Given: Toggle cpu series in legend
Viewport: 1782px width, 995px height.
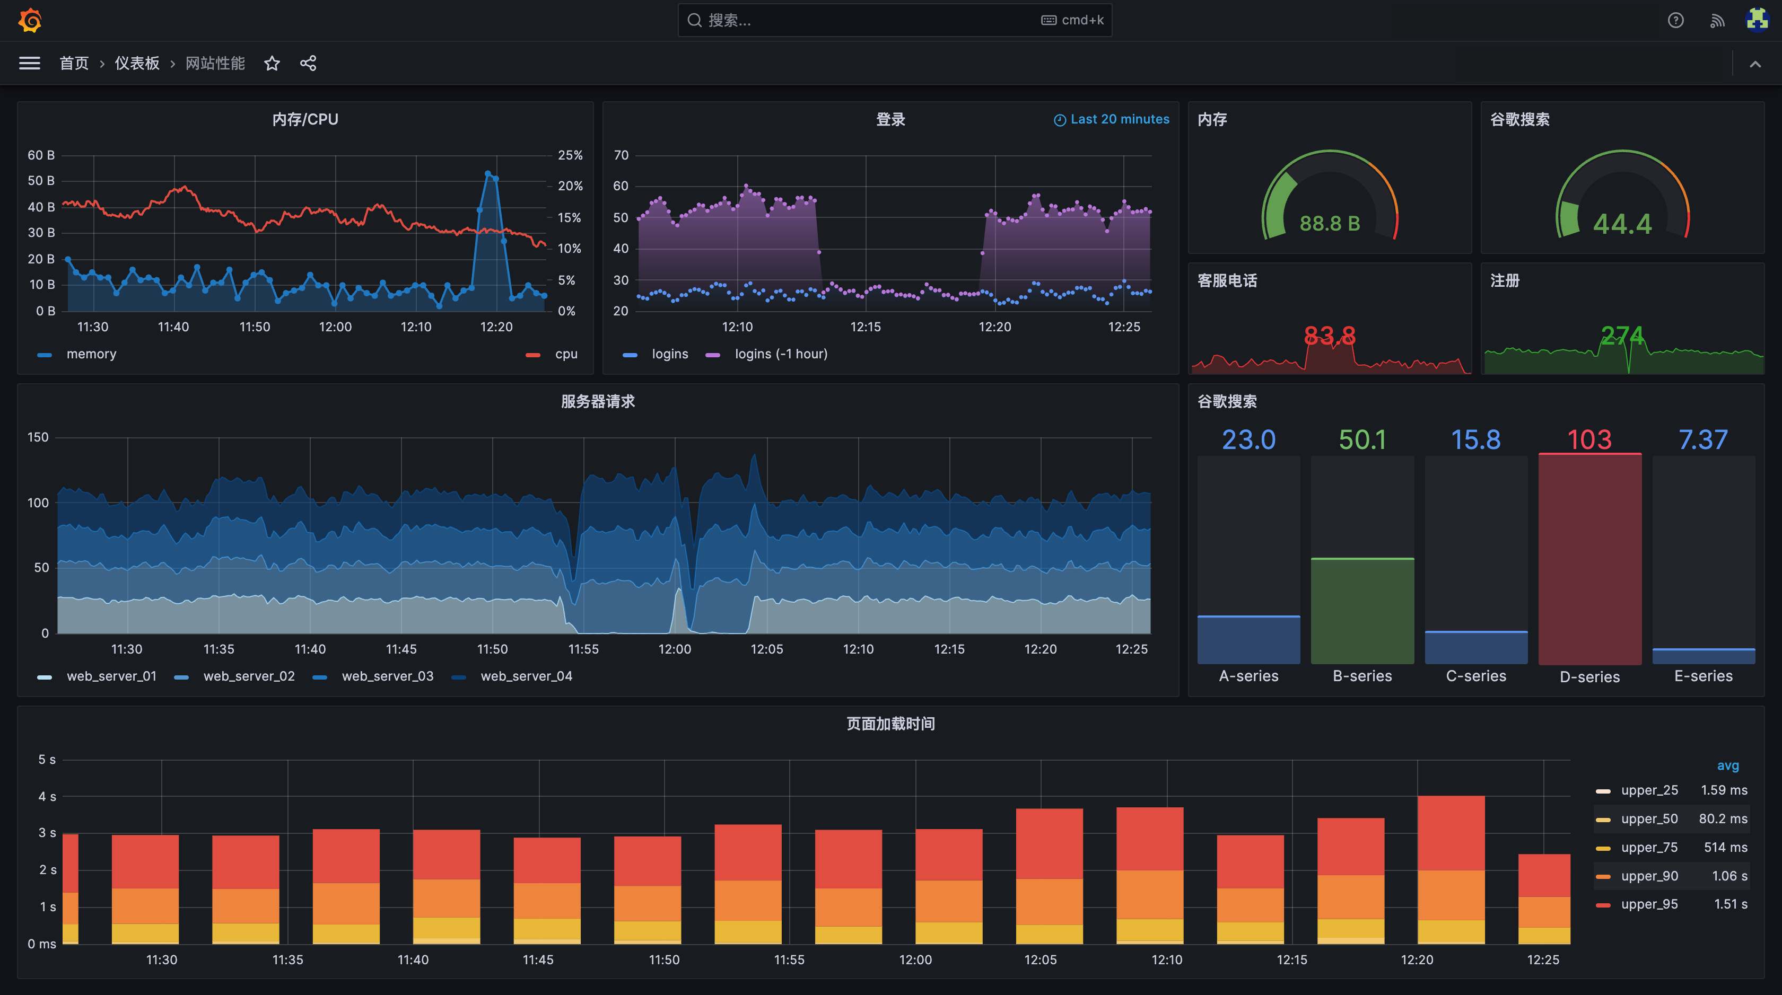Looking at the screenshot, I should (x=566, y=354).
